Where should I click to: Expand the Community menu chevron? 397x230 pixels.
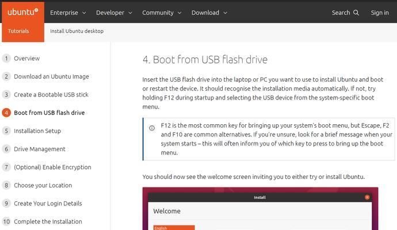[x=180, y=13]
